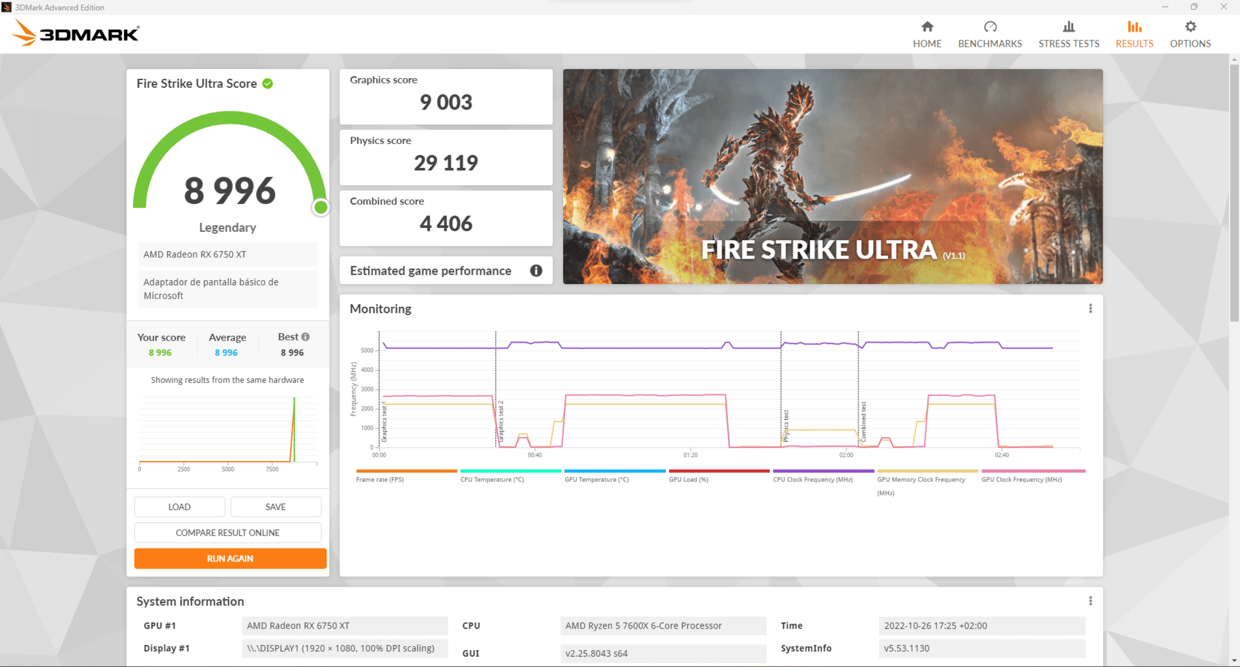Select the Results tab

tap(1134, 35)
